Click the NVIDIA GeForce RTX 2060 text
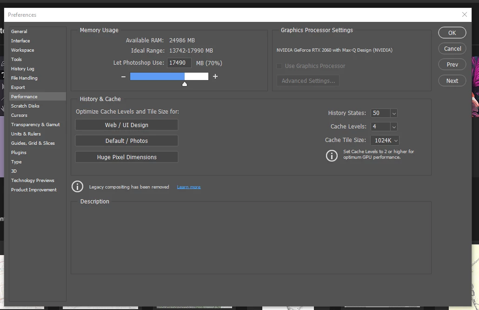 pos(334,50)
